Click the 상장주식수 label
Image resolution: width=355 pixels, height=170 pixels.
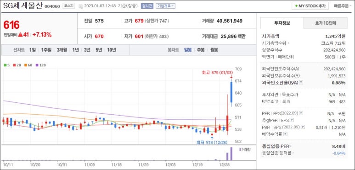[x=272, y=50]
